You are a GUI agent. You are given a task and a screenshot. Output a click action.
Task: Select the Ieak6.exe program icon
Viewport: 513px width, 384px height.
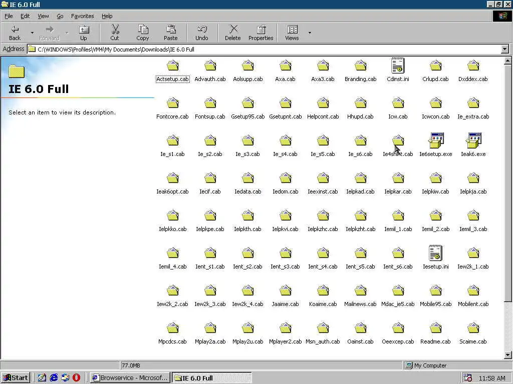(x=473, y=140)
